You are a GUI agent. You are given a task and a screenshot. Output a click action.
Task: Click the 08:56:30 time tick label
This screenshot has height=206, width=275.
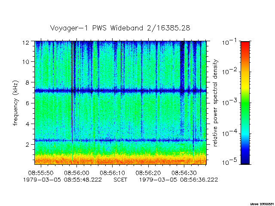point(184,173)
